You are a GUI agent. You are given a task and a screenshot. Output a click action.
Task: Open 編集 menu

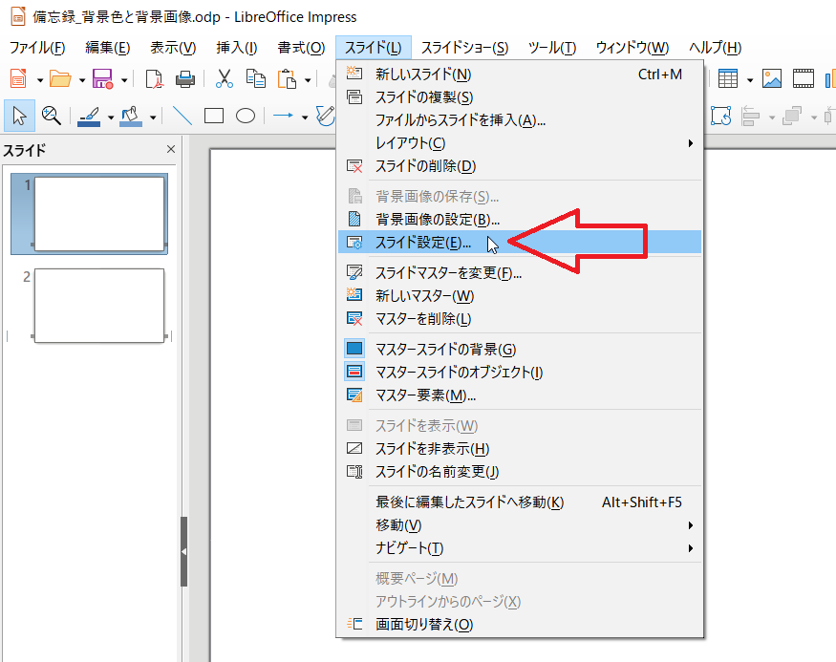[108, 48]
